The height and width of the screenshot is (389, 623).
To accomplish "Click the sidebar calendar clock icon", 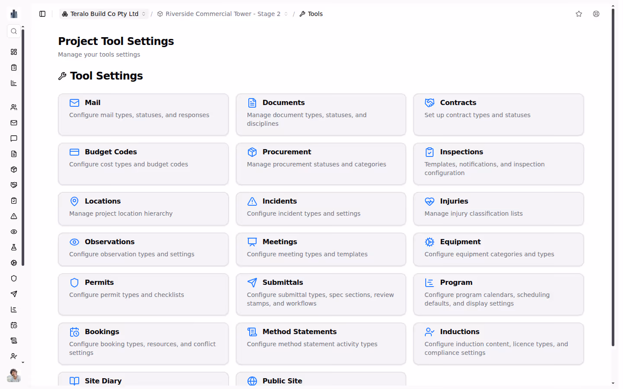I will pyautogui.click(x=14, y=325).
